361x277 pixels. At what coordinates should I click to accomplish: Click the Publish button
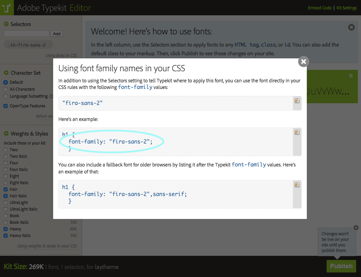click(x=341, y=266)
